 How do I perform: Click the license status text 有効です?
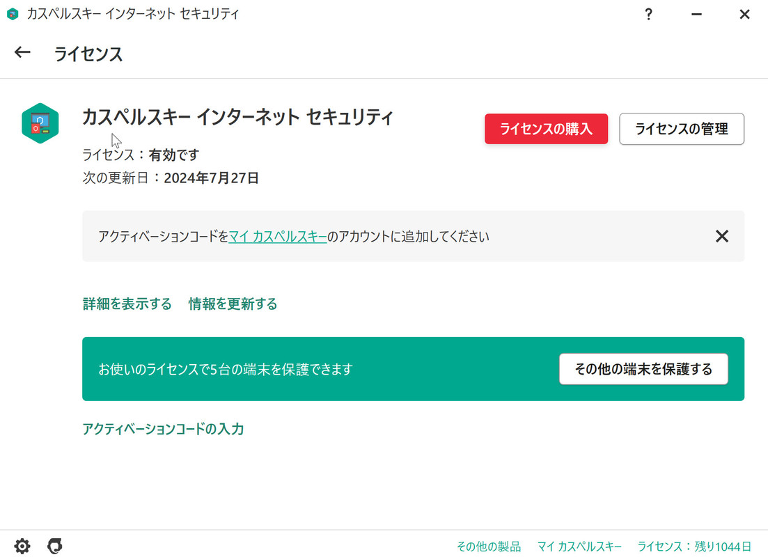(174, 155)
